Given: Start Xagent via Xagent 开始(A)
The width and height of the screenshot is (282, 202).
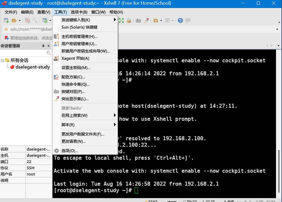Looking at the screenshot, I should 85,58.
